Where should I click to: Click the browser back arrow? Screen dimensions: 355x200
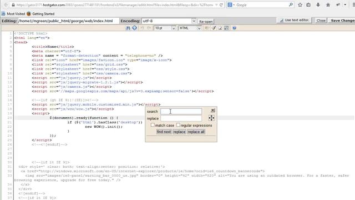(x=6, y=5)
